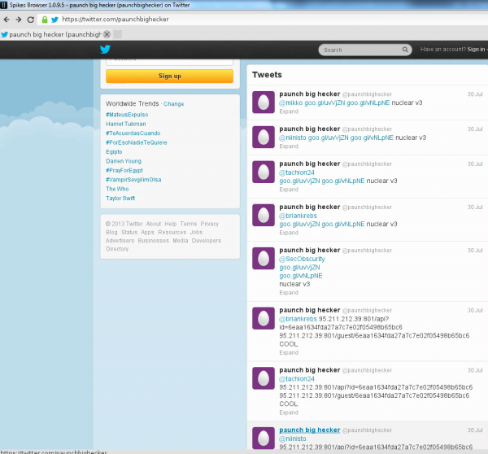Click the green SSL padlock icon
This screenshot has height=454, width=488.
(43, 19)
